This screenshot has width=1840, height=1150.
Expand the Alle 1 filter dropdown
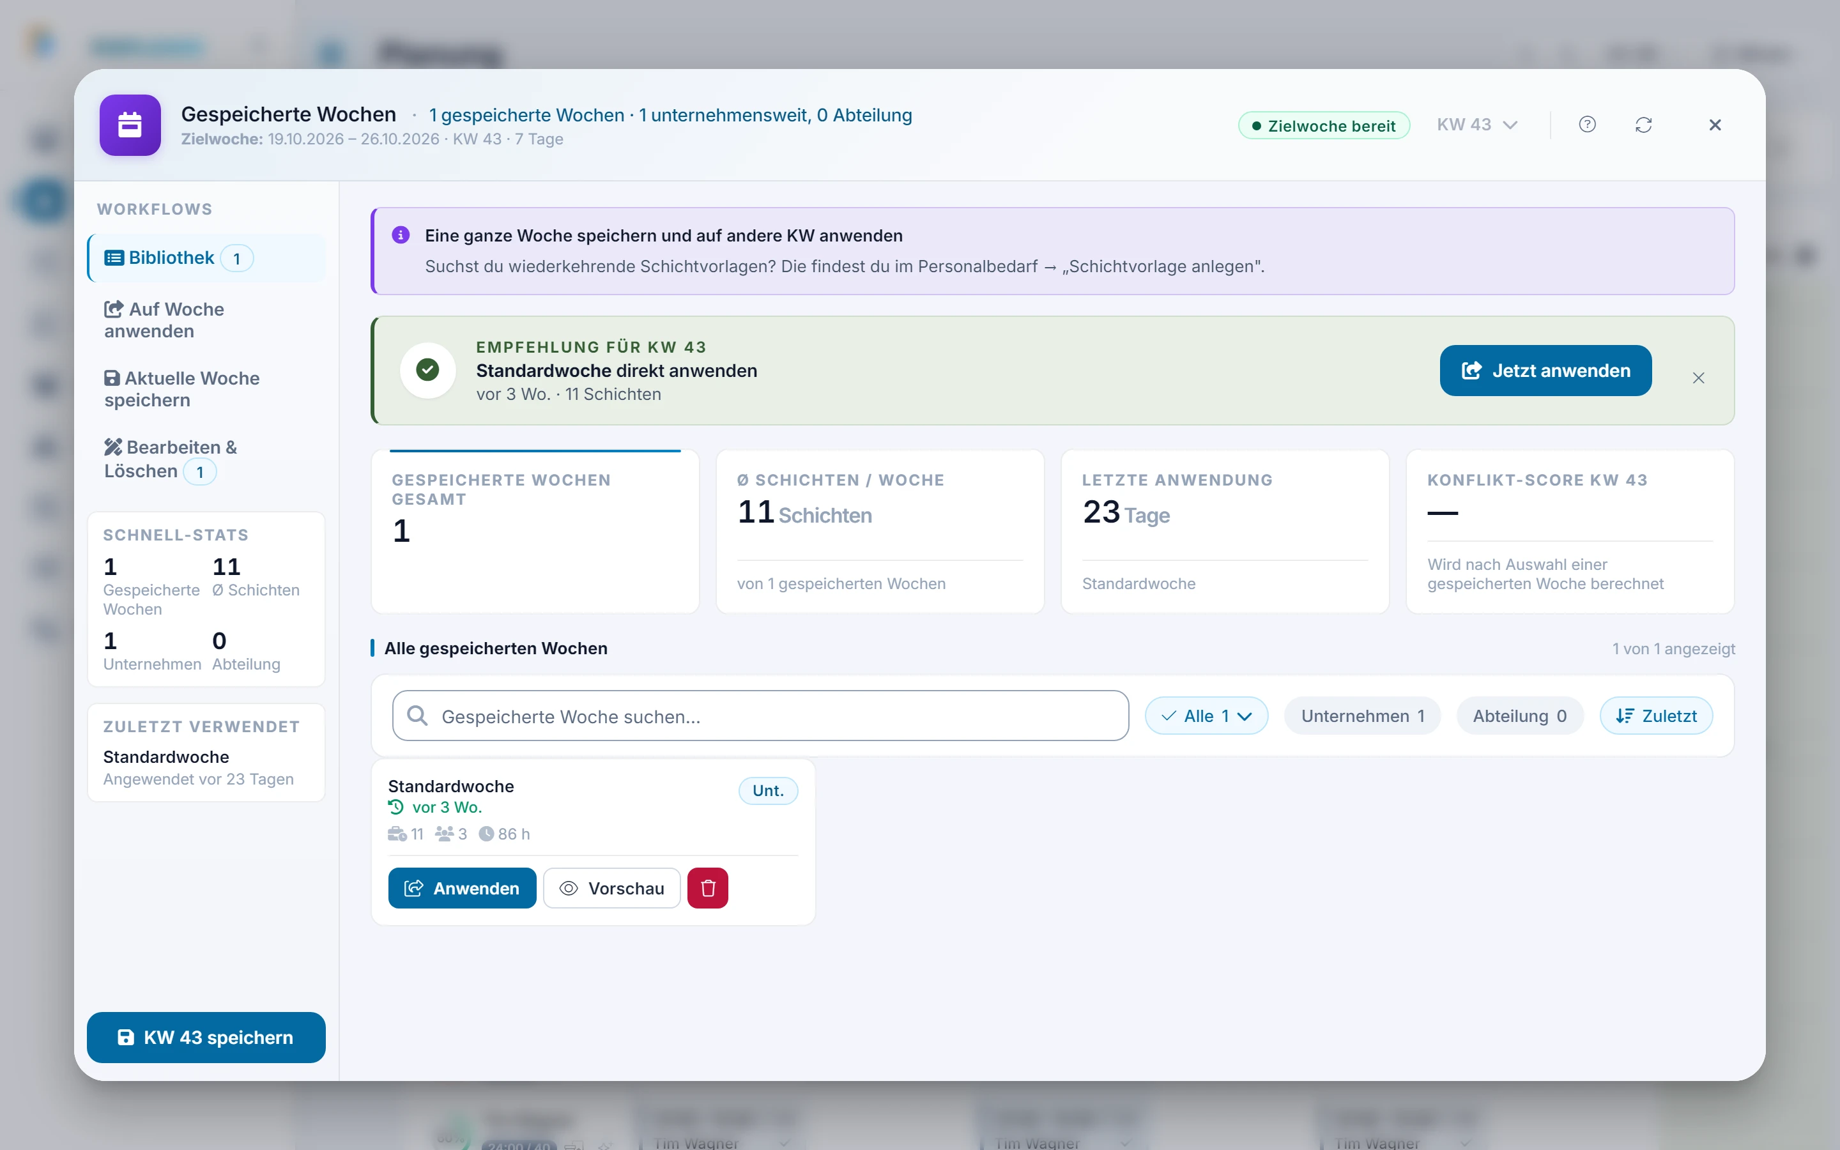pyautogui.click(x=1206, y=716)
